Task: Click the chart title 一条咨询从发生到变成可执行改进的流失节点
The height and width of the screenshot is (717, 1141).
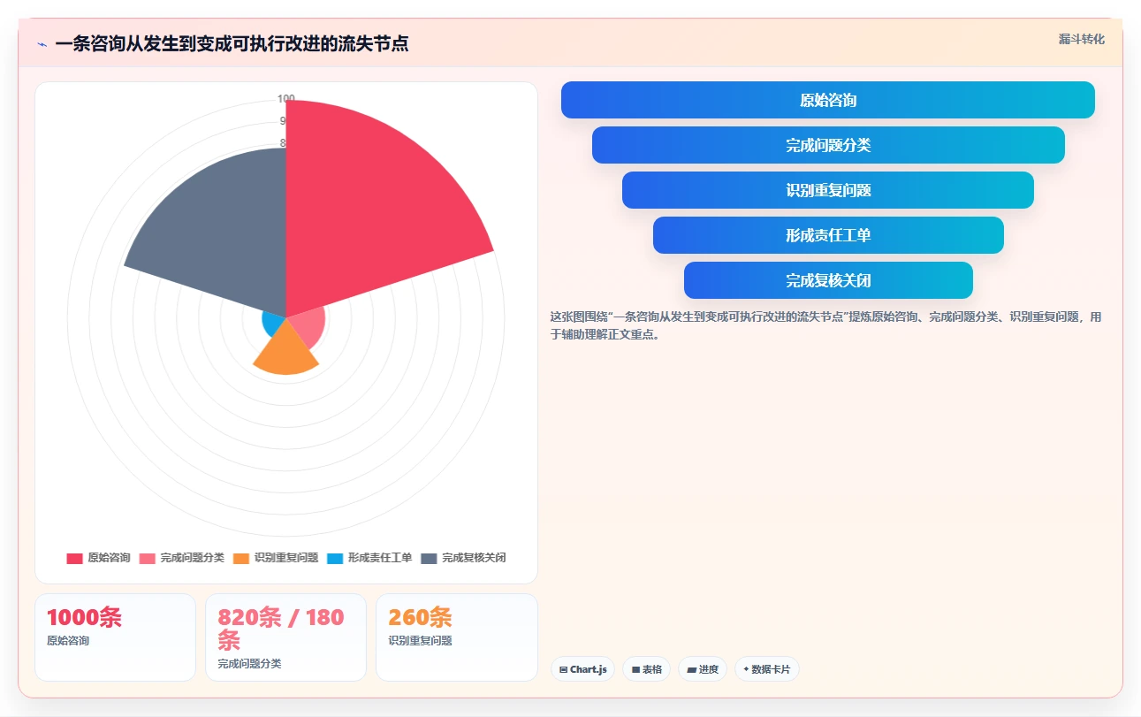Action: coord(232,44)
